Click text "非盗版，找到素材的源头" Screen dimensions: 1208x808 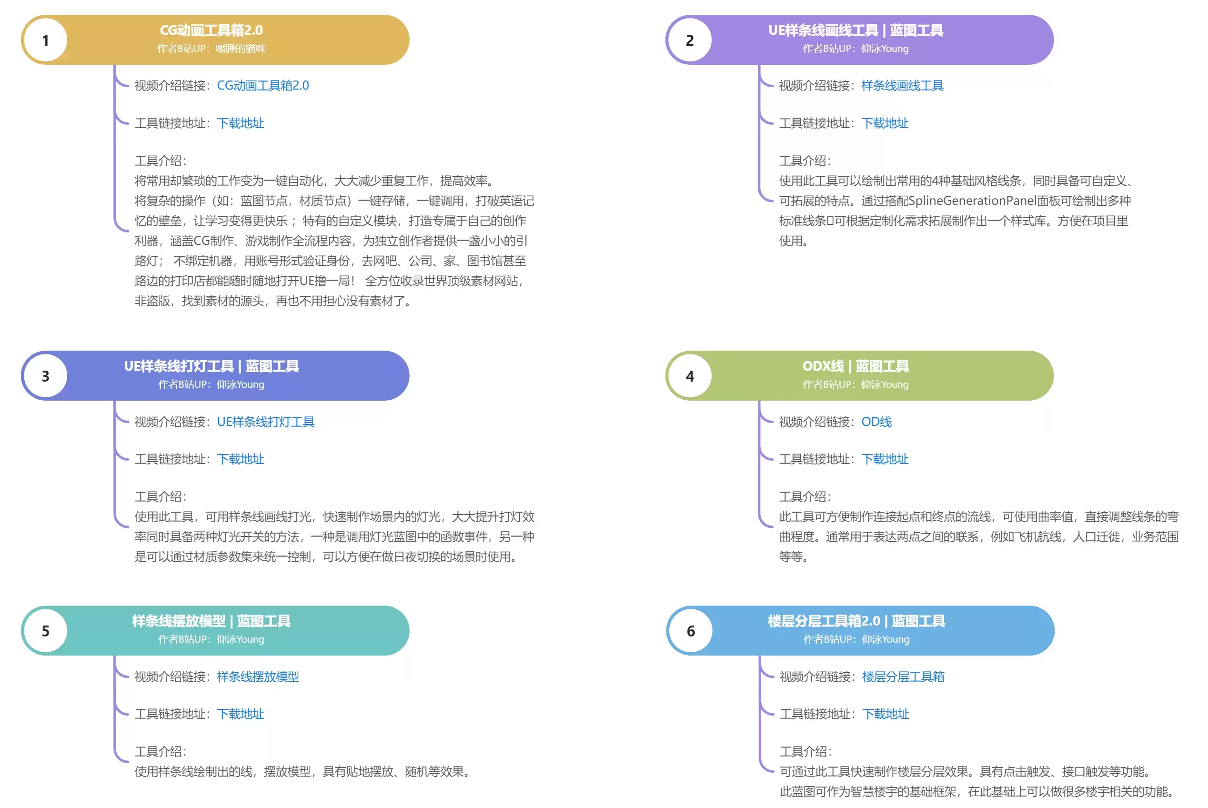[200, 301]
